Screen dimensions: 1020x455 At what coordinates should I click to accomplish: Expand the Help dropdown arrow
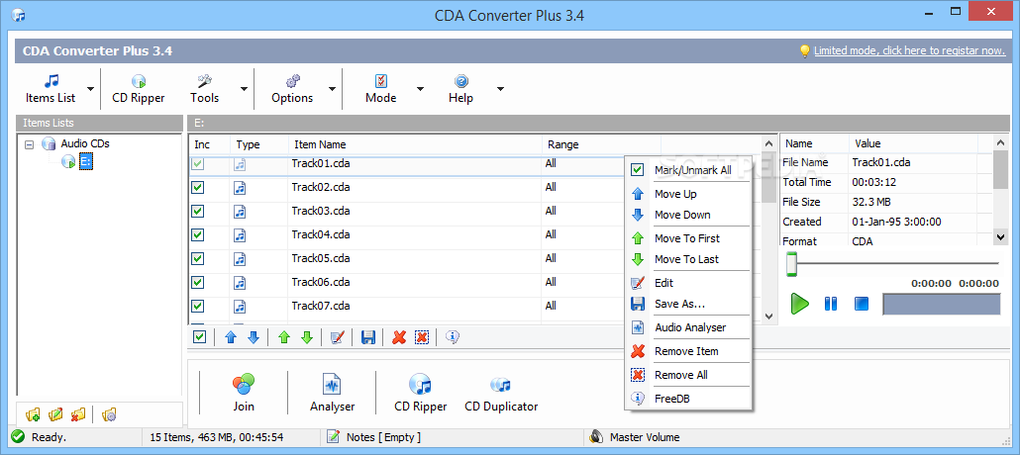(x=500, y=89)
